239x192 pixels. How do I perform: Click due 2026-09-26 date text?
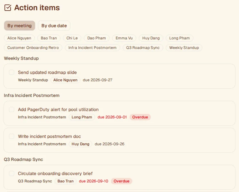[x=110, y=144]
